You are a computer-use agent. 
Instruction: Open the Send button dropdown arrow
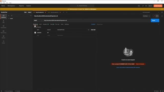point(158,20)
